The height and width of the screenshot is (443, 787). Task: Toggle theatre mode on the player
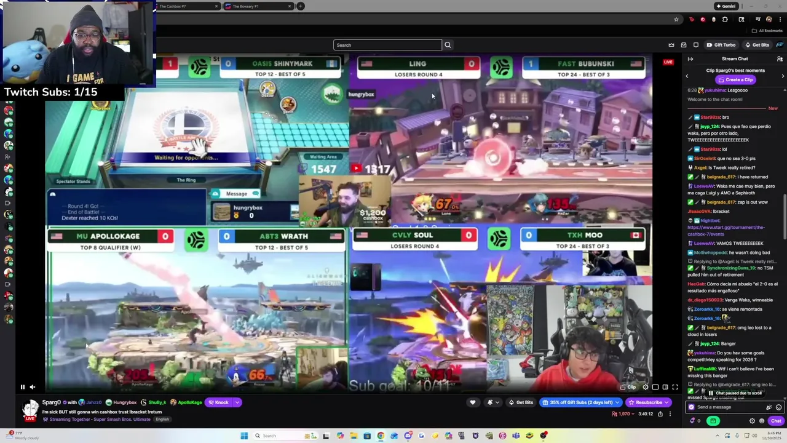click(665, 387)
